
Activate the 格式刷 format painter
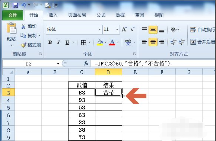pos(31,45)
